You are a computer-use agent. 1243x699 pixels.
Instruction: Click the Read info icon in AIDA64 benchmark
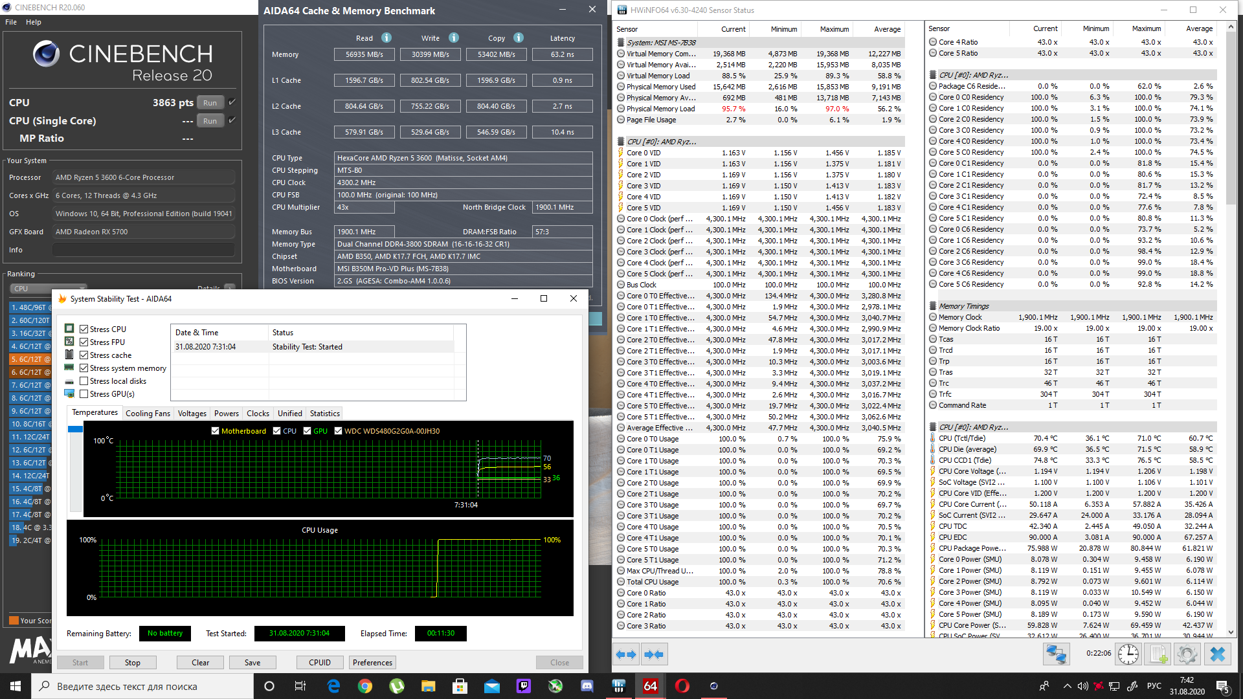[x=386, y=38]
